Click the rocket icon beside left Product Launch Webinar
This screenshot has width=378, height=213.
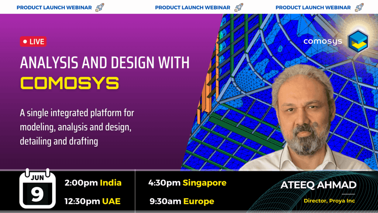point(100,7)
